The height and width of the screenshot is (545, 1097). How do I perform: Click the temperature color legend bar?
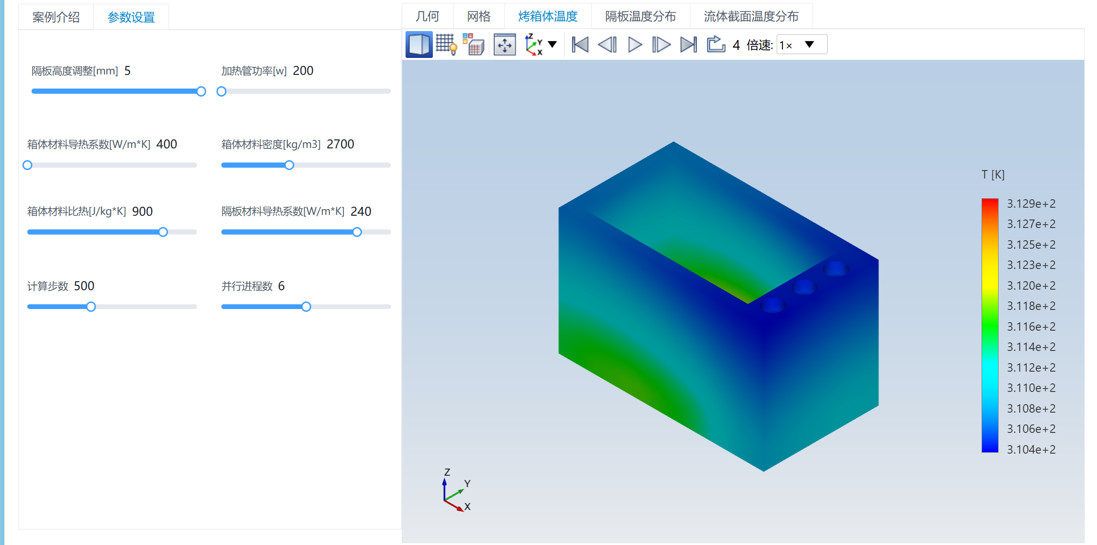click(x=990, y=325)
